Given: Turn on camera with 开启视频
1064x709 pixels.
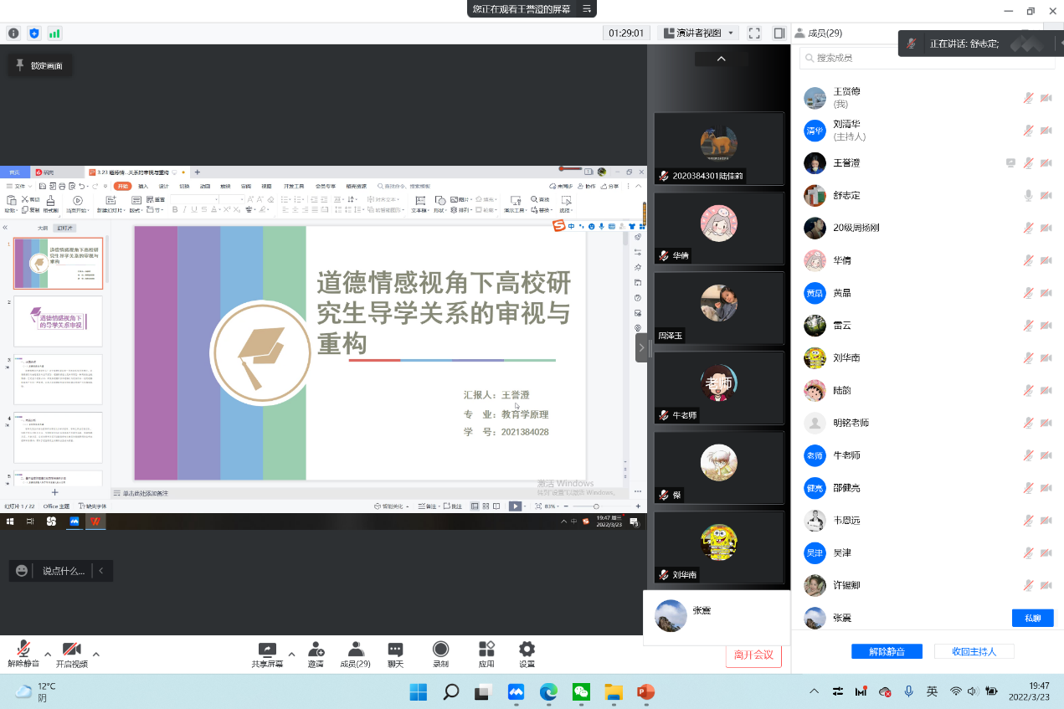Looking at the screenshot, I should [72, 650].
